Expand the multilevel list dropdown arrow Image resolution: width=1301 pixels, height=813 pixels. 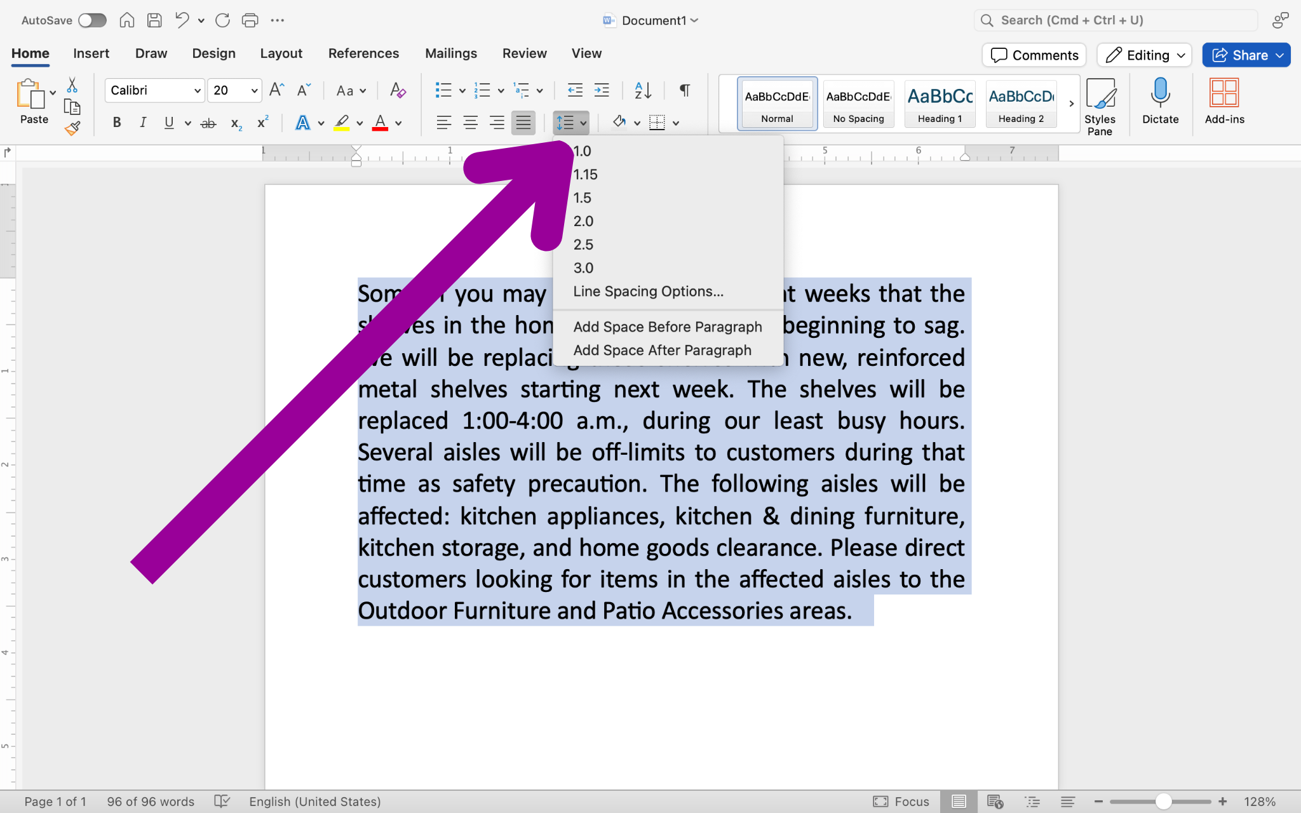coord(539,91)
